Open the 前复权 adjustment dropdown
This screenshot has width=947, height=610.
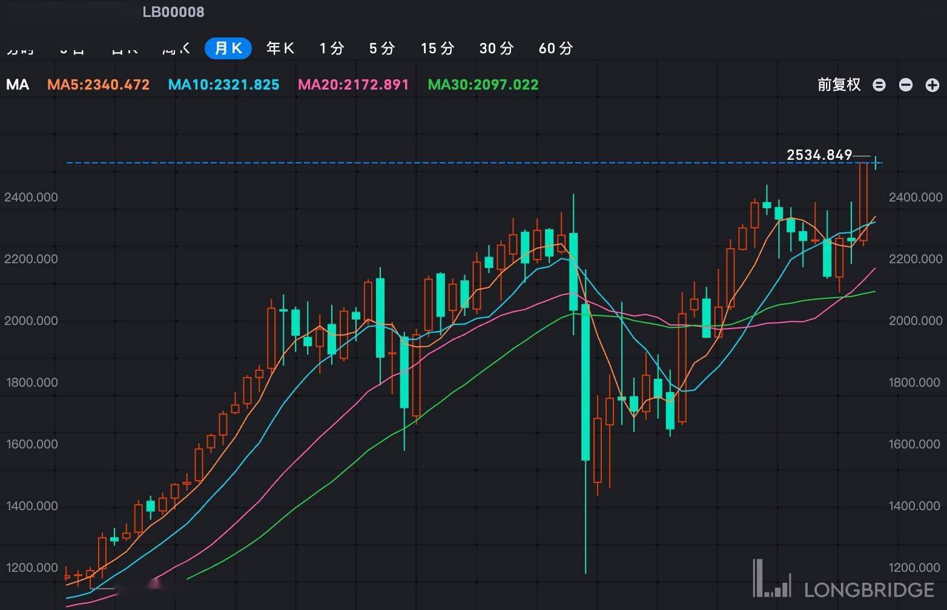pos(839,85)
